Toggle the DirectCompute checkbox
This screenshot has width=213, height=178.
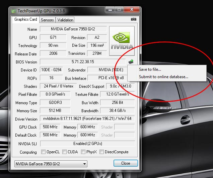click(x=101, y=152)
